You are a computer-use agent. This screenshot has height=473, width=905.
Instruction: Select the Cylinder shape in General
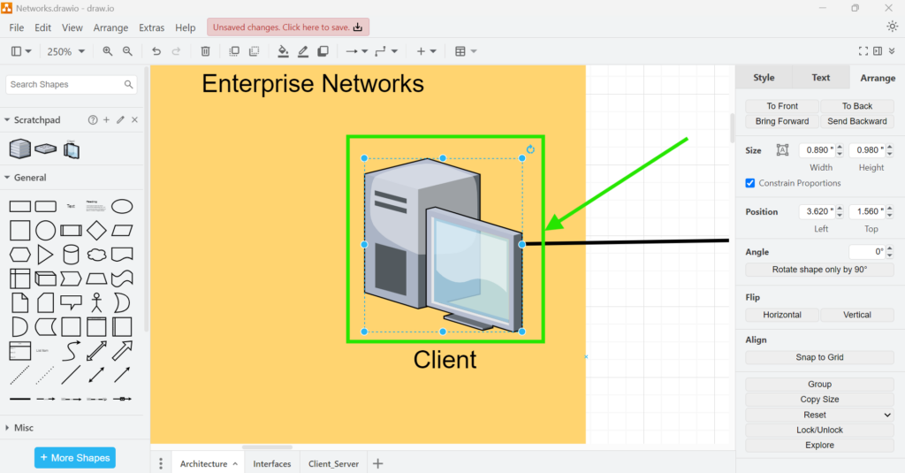71,255
